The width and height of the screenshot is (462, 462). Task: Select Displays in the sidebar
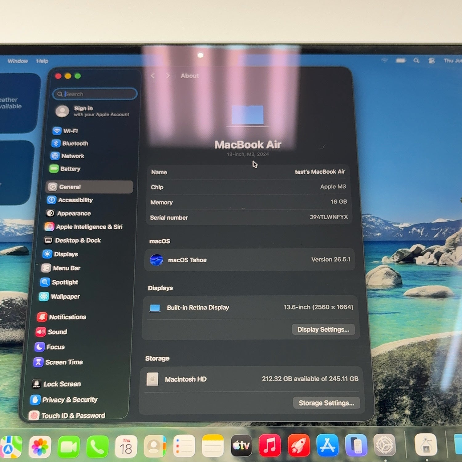click(x=60, y=254)
